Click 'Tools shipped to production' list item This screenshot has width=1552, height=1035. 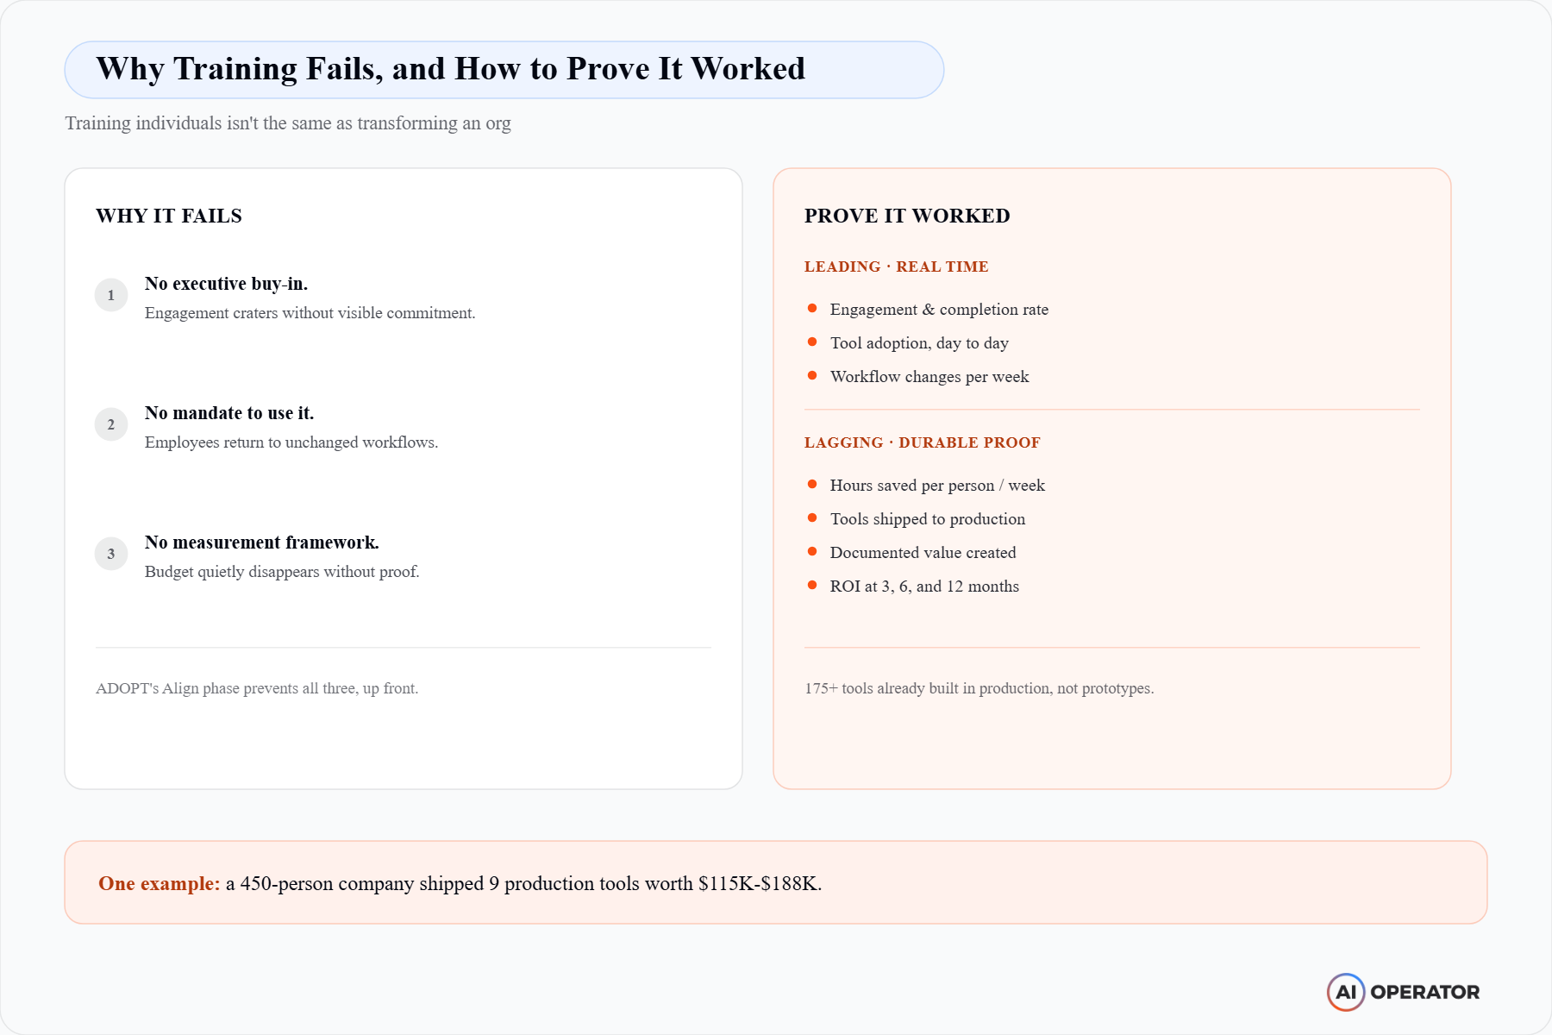coord(928,519)
